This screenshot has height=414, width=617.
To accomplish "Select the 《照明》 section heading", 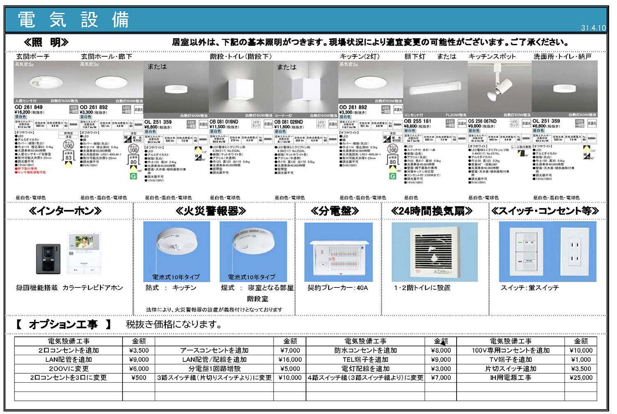I will click(46, 42).
